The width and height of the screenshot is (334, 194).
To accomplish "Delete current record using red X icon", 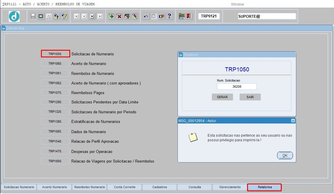I will click(119, 16).
